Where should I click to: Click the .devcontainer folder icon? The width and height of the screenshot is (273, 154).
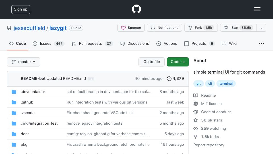(x=14, y=92)
